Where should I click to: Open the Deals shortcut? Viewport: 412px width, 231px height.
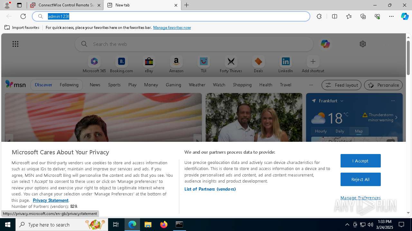258,64
